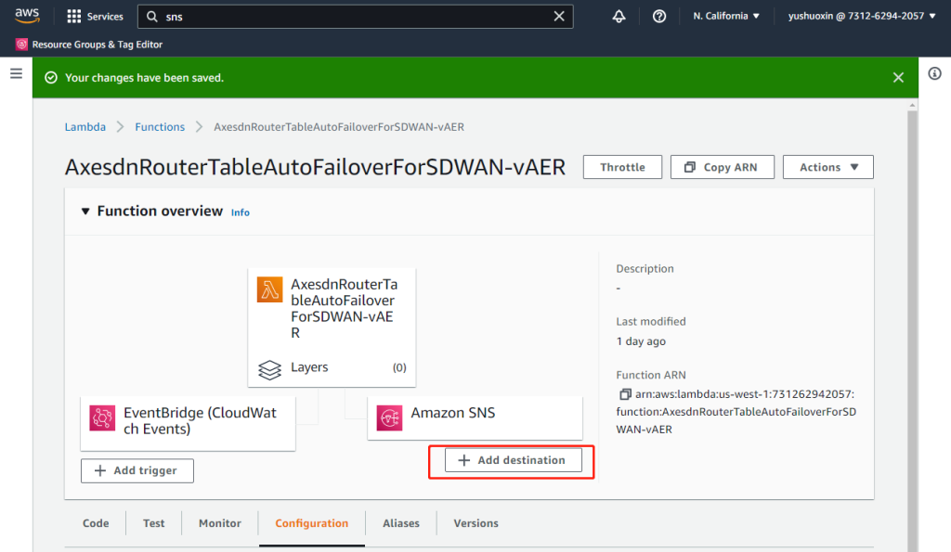This screenshot has height=552, width=951.
Task: Select the EventBridge trigger box
Action: coord(188,420)
